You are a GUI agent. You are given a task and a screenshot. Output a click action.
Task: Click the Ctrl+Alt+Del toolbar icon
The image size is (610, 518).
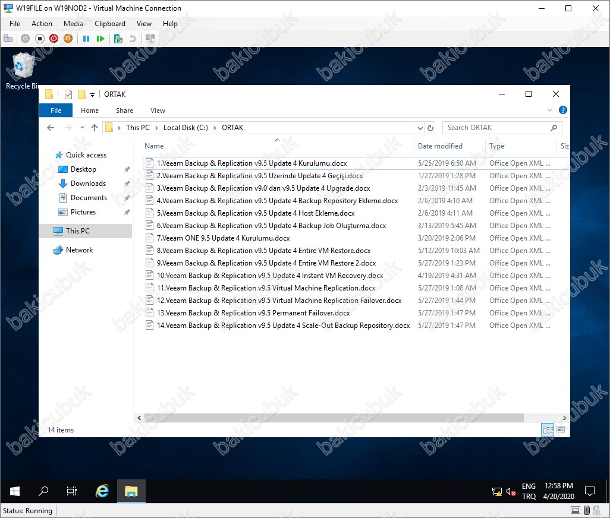coord(8,39)
